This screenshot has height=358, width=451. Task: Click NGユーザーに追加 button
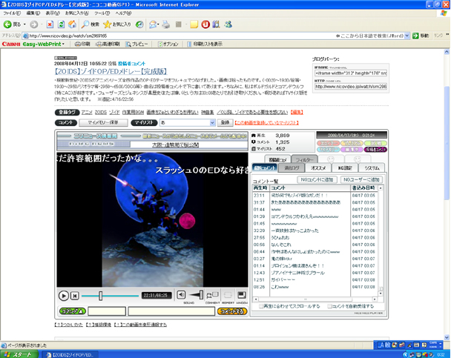[361, 180]
